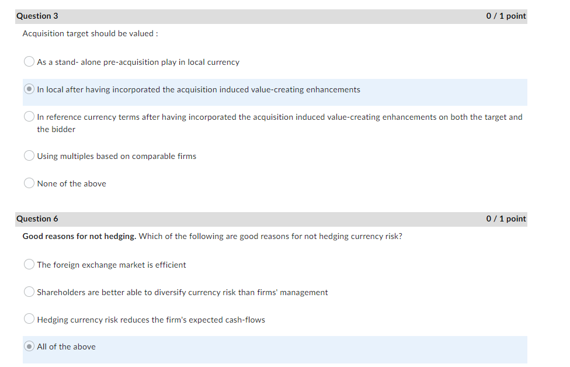Viewport: 570px width, 367px height.
Task: Choose the reference currency terms answer
Action: coord(29,116)
